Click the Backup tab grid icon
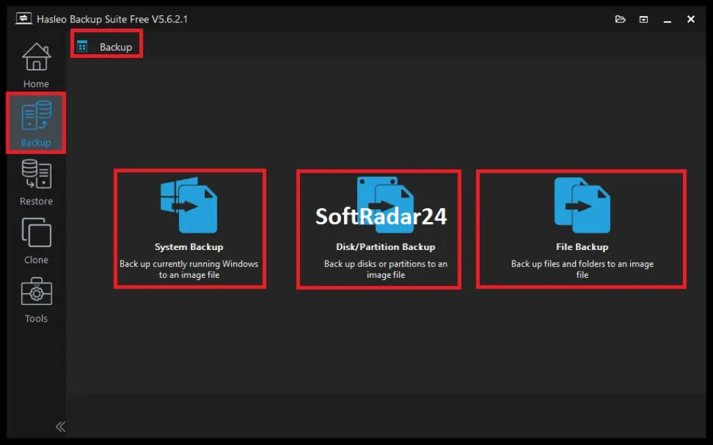Image resolution: width=713 pixels, height=445 pixels. pos(82,47)
